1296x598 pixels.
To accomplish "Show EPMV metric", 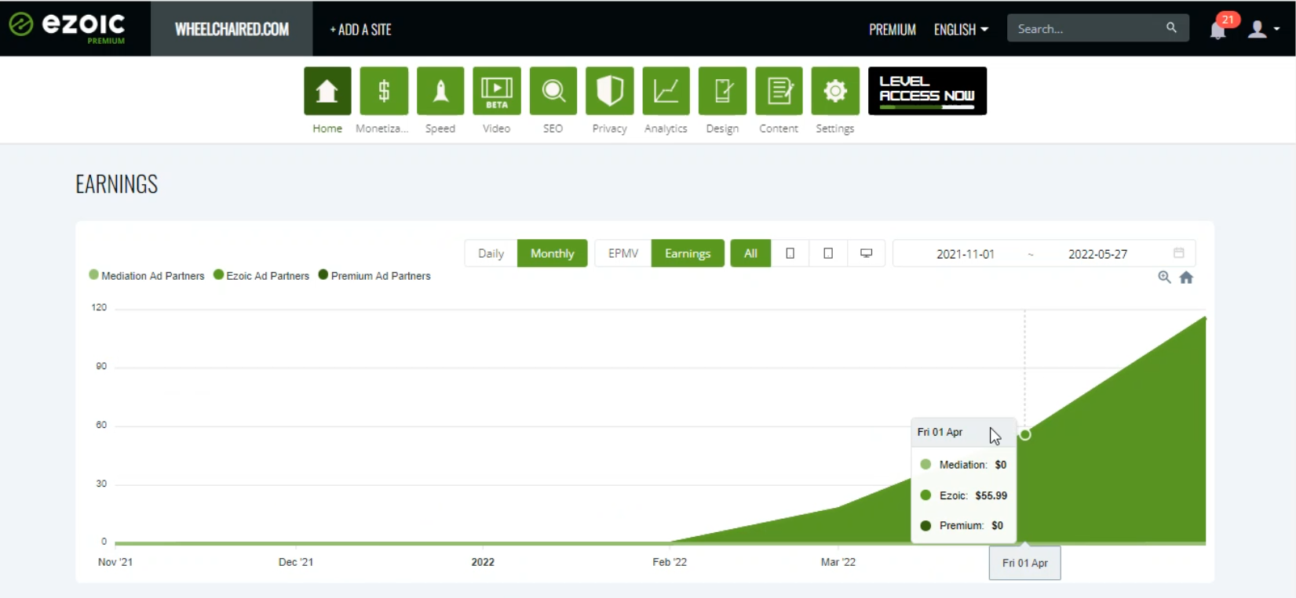I will (623, 253).
